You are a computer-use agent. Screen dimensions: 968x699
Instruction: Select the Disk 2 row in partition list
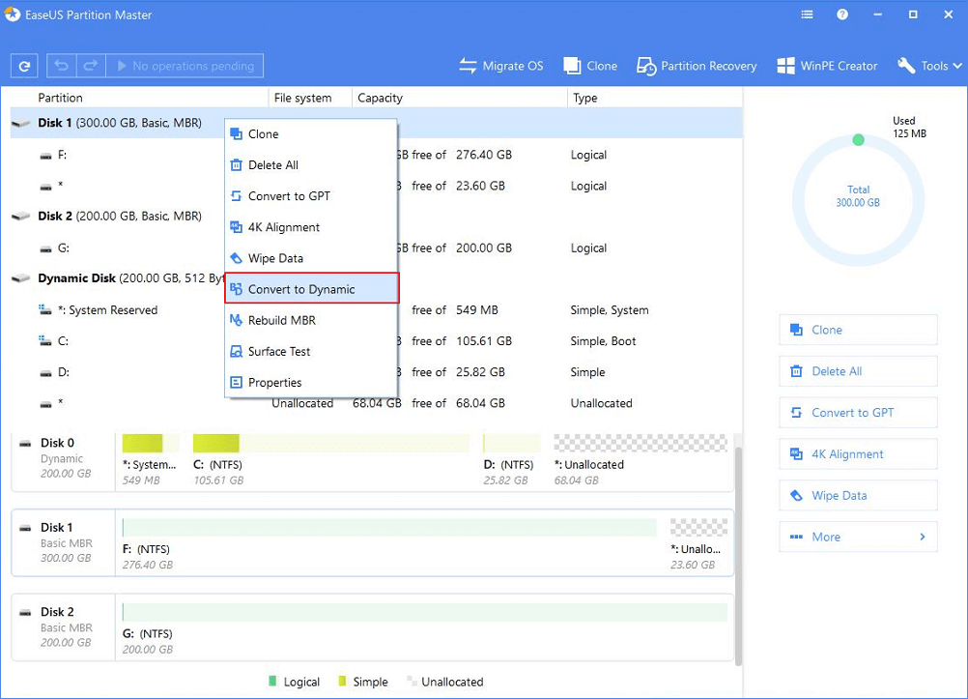pyautogui.click(x=377, y=217)
